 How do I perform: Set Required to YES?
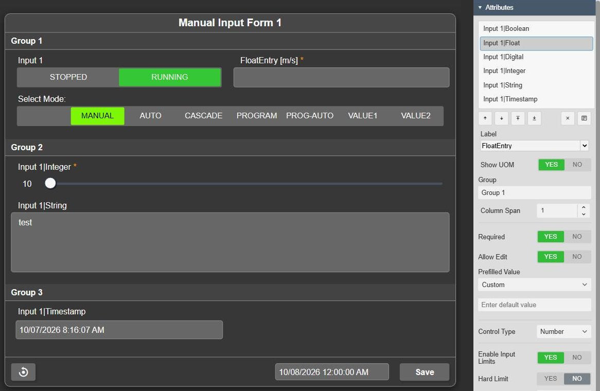click(x=551, y=237)
